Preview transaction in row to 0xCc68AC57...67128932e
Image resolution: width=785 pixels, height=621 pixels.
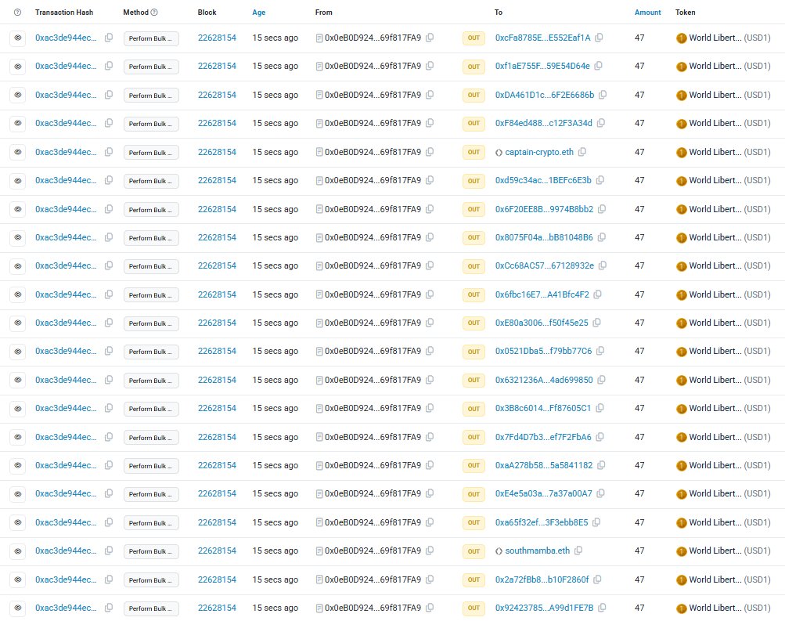click(x=17, y=266)
